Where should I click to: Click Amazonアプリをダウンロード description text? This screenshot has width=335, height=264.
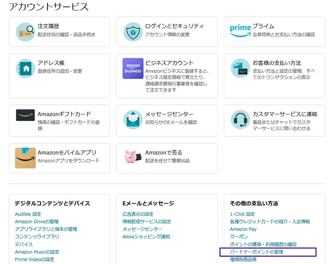coord(68,161)
